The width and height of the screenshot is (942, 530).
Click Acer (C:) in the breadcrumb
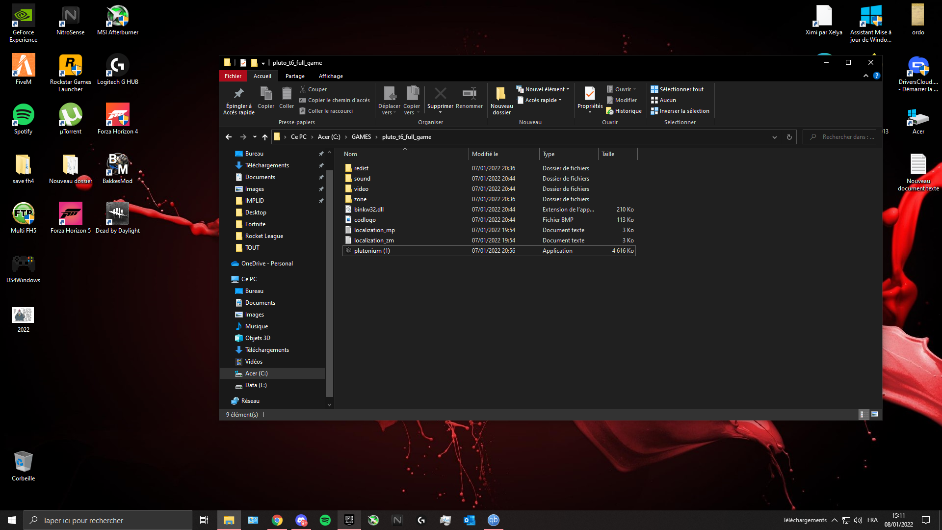pos(329,137)
